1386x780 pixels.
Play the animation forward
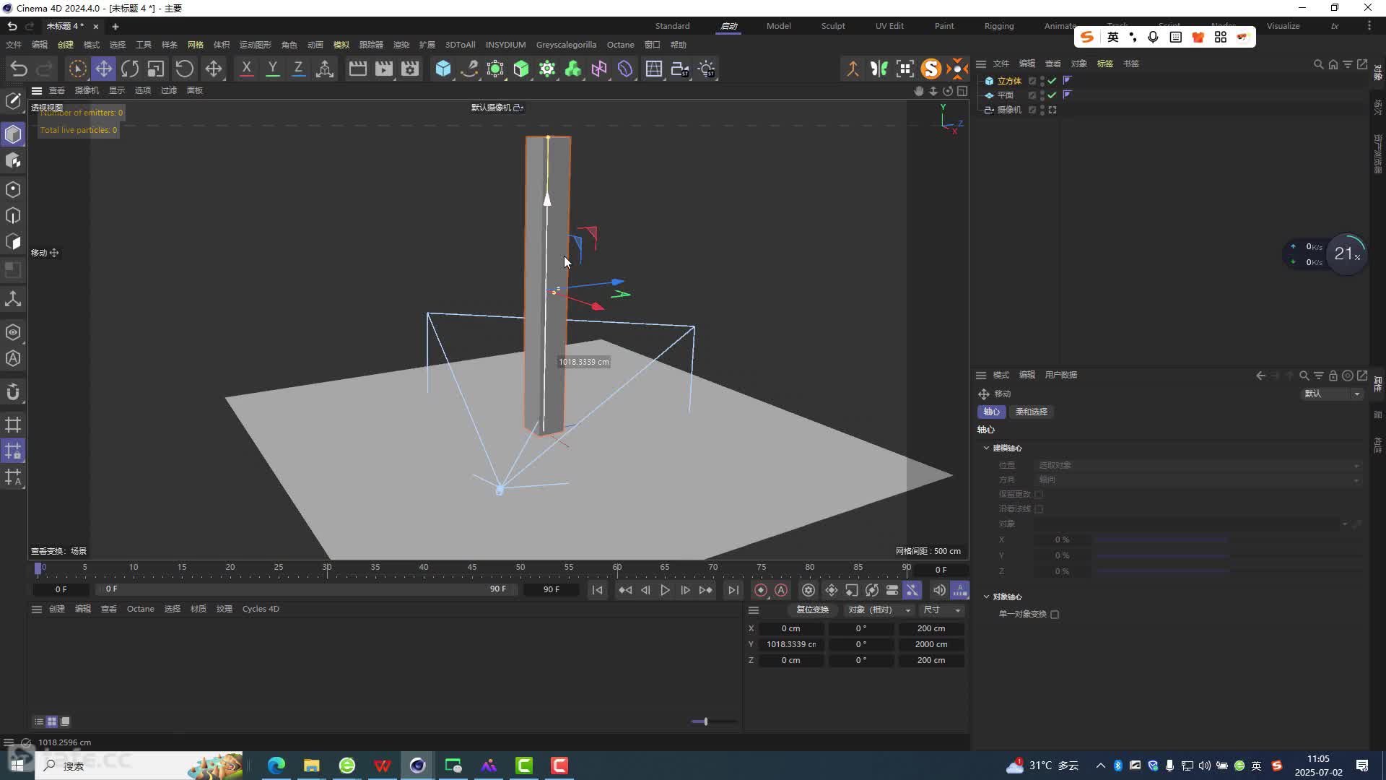click(665, 590)
